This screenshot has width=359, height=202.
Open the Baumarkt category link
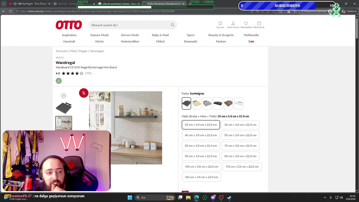(191, 42)
